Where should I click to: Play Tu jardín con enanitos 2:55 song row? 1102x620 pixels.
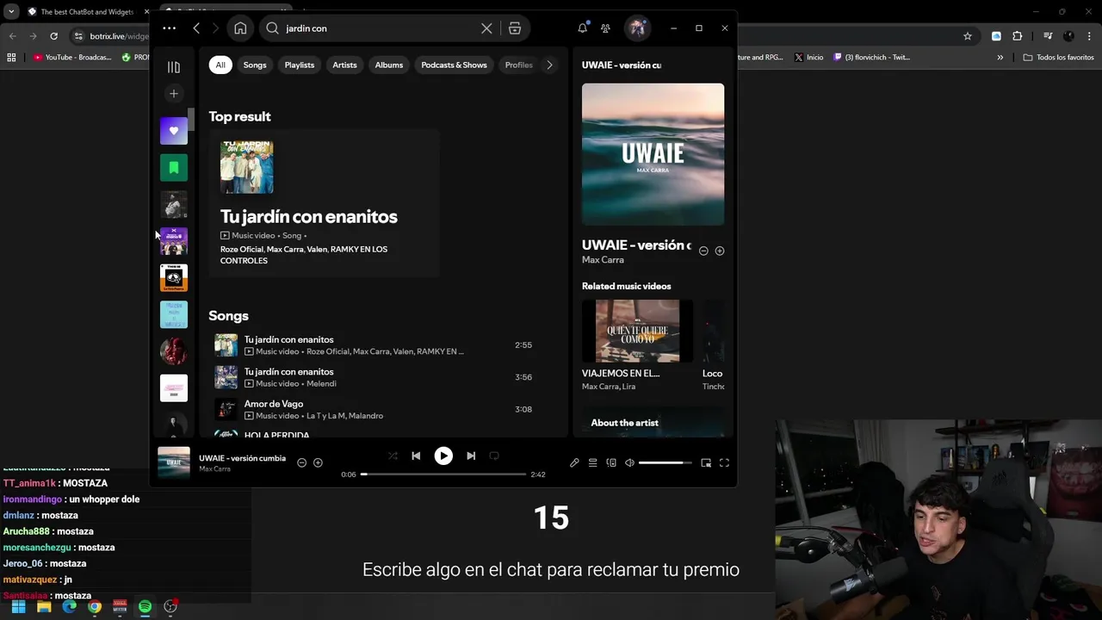click(375, 344)
